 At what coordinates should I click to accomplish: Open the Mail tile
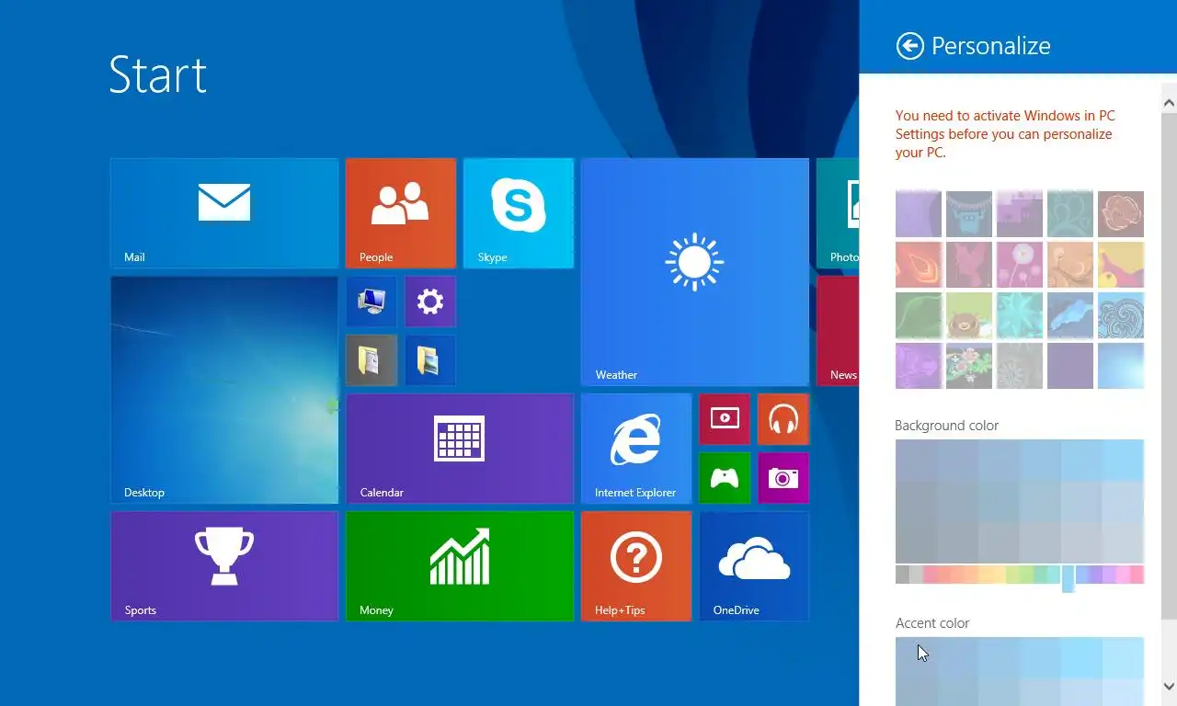click(224, 213)
